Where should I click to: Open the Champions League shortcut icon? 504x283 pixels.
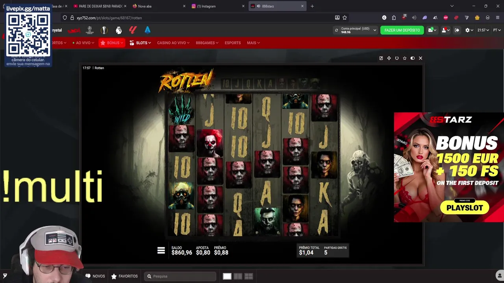pyautogui.click(x=90, y=30)
